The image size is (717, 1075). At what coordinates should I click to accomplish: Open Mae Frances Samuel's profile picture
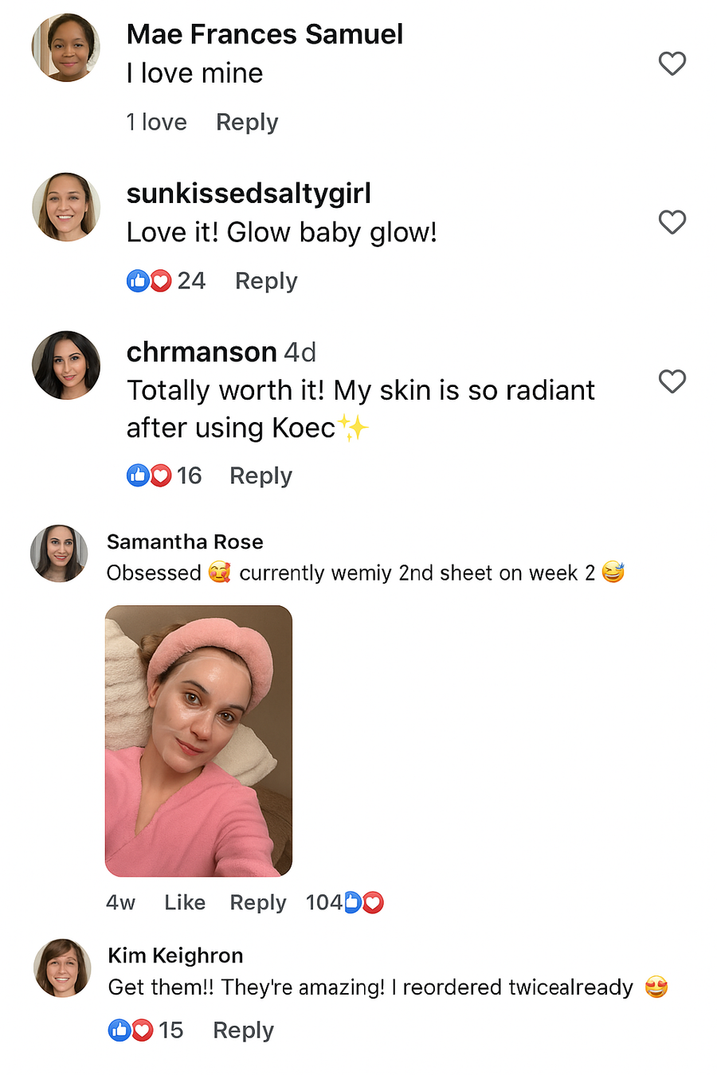click(66, 48)
